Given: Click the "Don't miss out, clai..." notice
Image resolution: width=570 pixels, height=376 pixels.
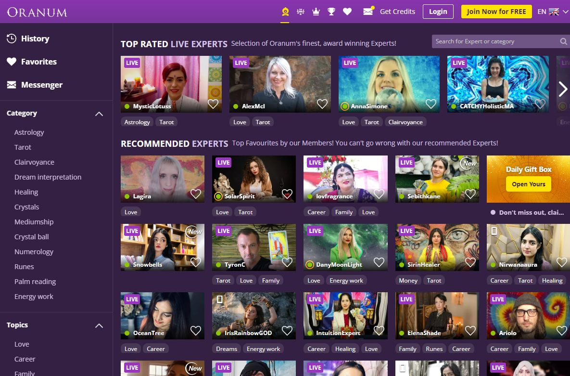Looking at the screenshot, I should click(x=528, y=213).
